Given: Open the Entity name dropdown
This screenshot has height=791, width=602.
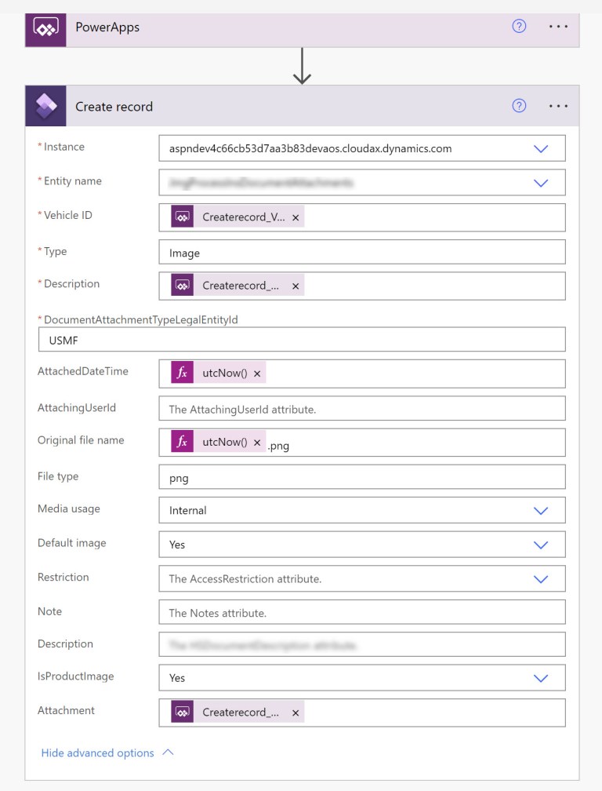Looking at the screenshot, I should 541,182.
